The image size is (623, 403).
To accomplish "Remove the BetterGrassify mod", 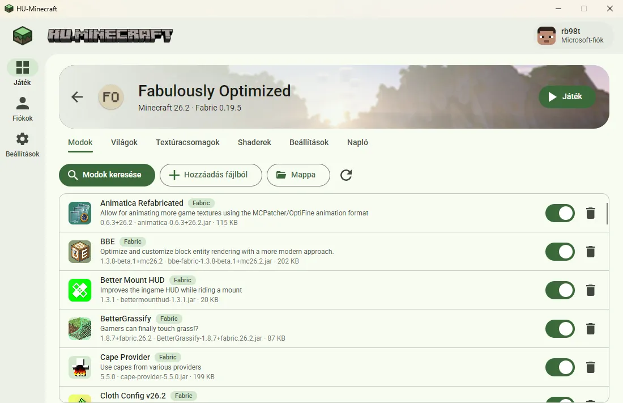I will pyautogui.click(x=590, y=329).
